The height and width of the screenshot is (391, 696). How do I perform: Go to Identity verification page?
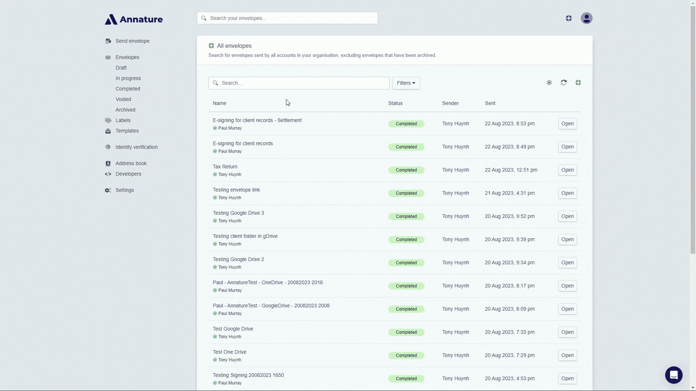[137, 147]
